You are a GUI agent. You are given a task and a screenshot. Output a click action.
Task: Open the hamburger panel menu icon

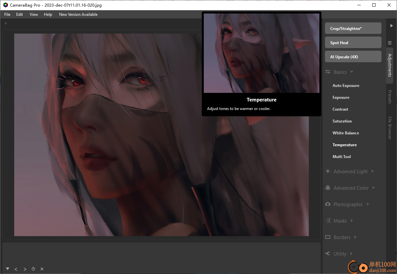tap(389, 42)
